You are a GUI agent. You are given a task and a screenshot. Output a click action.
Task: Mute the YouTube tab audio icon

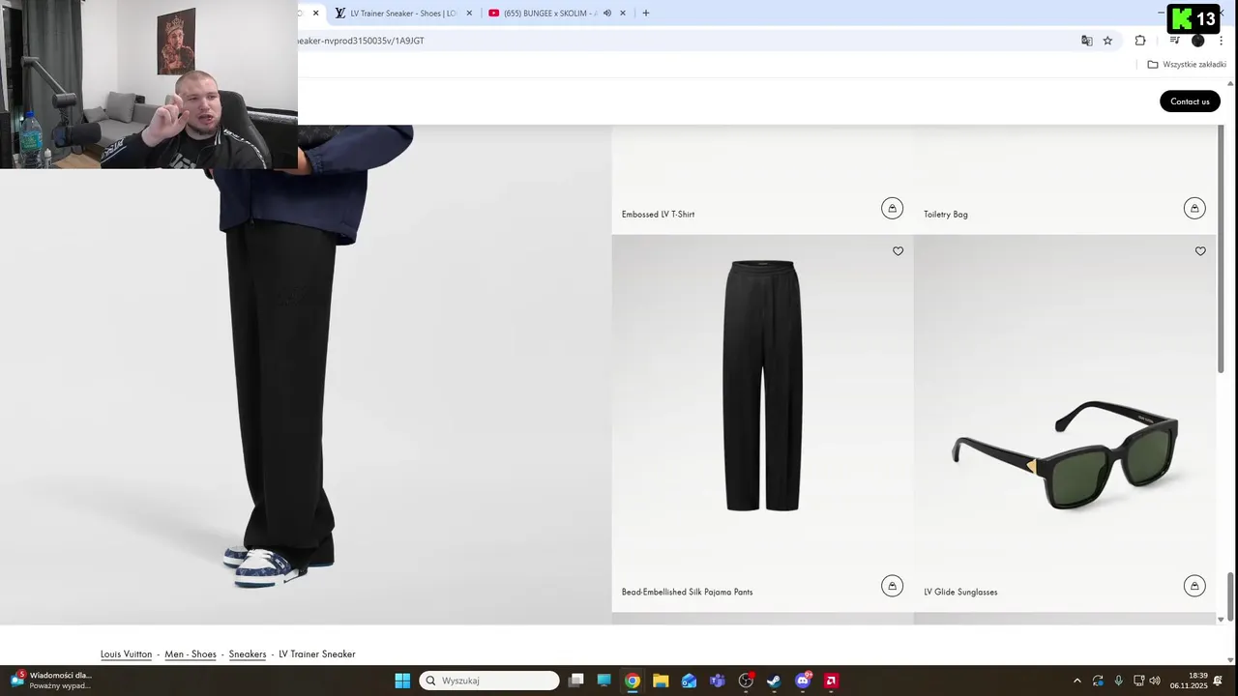[x=607, y=14]
